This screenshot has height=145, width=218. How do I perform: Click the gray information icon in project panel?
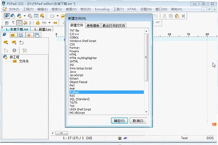(x=14, y=50)
